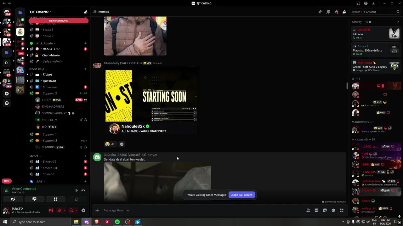This screenshot has height=226, width=403.
Task: Collapse the Need-help category
Action: click(38, 69)
